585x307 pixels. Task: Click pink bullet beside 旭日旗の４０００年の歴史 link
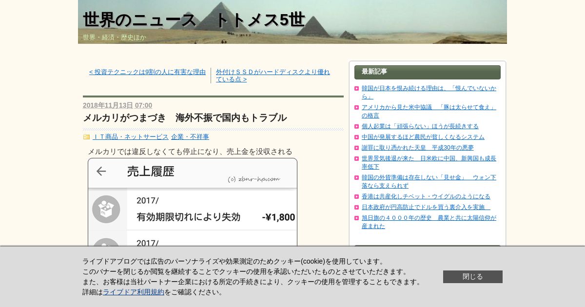tap(357, 218)
